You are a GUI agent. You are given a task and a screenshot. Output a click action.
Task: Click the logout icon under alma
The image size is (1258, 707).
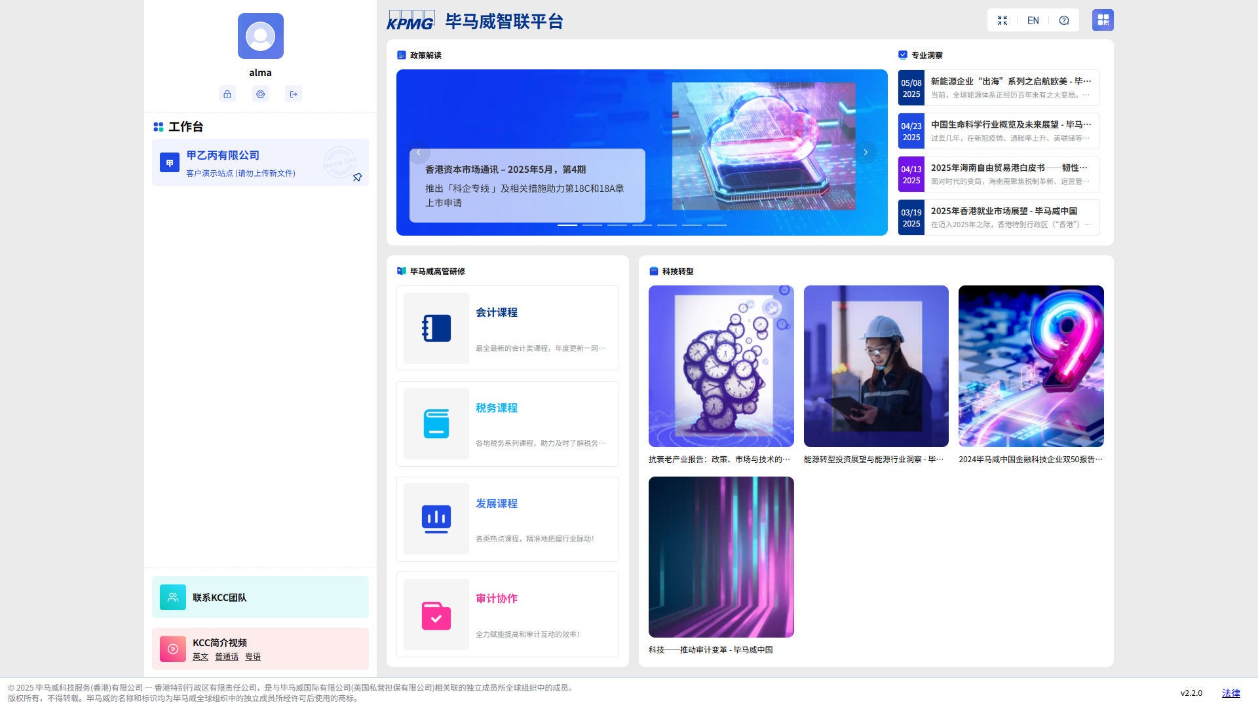click(294, 94)
